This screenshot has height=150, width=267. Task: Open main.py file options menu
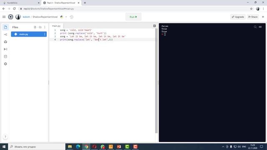click(45, 34)
